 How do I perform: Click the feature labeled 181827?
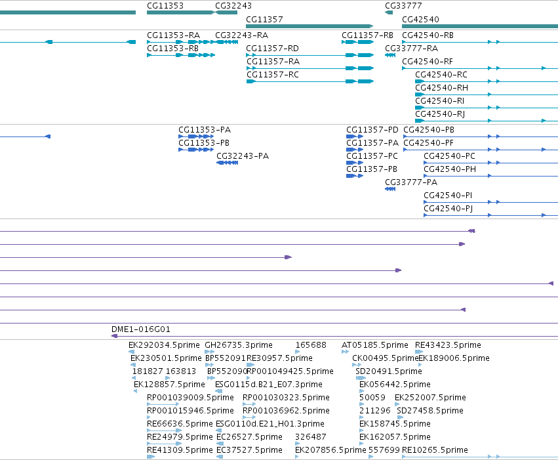click(x=148, y=371)
